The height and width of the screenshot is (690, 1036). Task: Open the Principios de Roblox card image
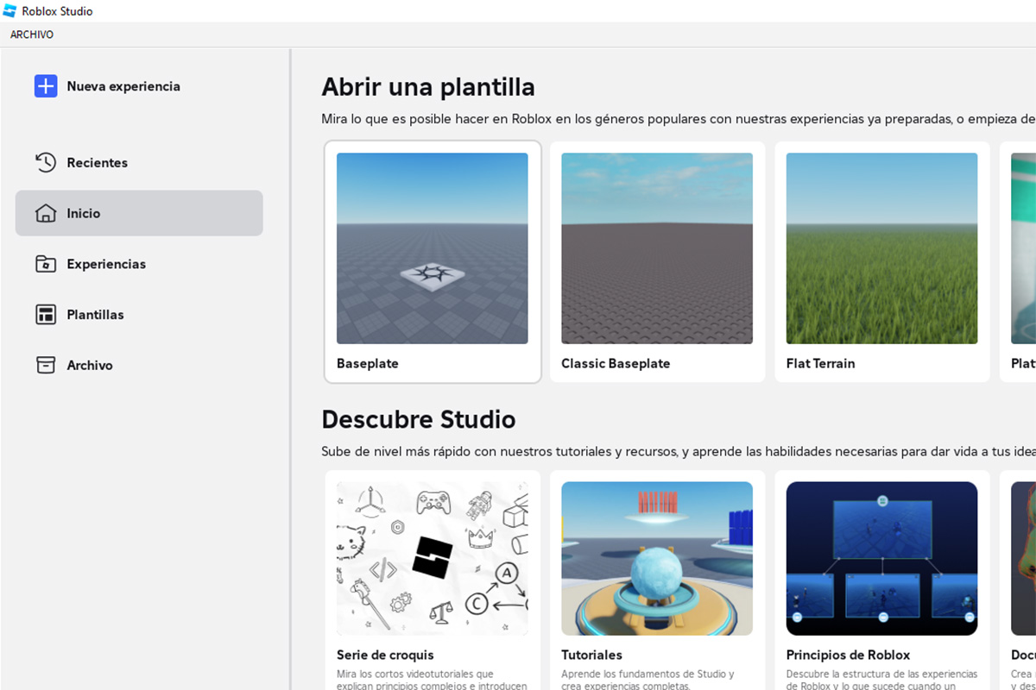tap(881, 559)
